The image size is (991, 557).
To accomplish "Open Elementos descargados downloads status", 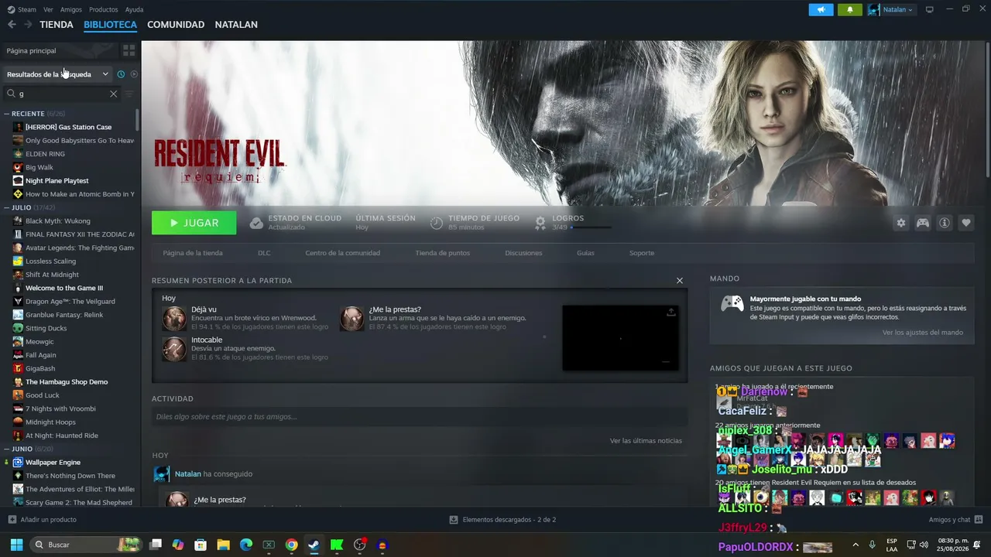I will point(502,520).
